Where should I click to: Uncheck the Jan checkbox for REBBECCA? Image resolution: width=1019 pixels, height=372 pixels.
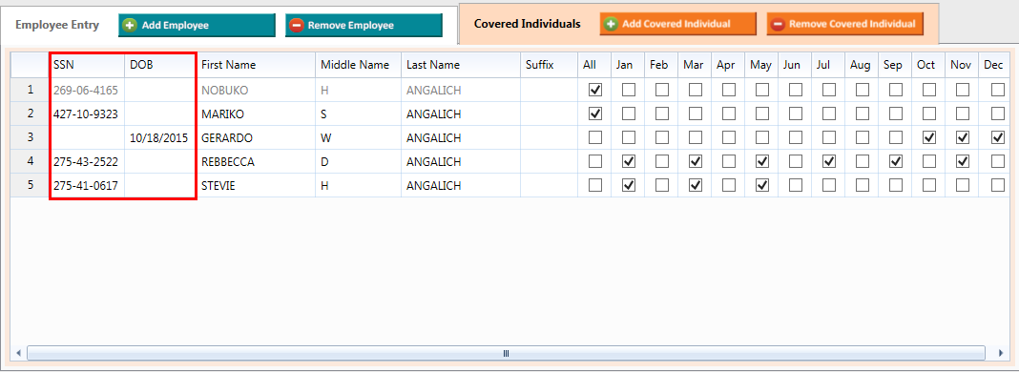629,161
